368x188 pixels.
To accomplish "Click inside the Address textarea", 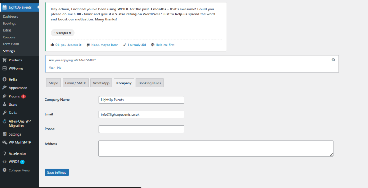I will point(216,148).
